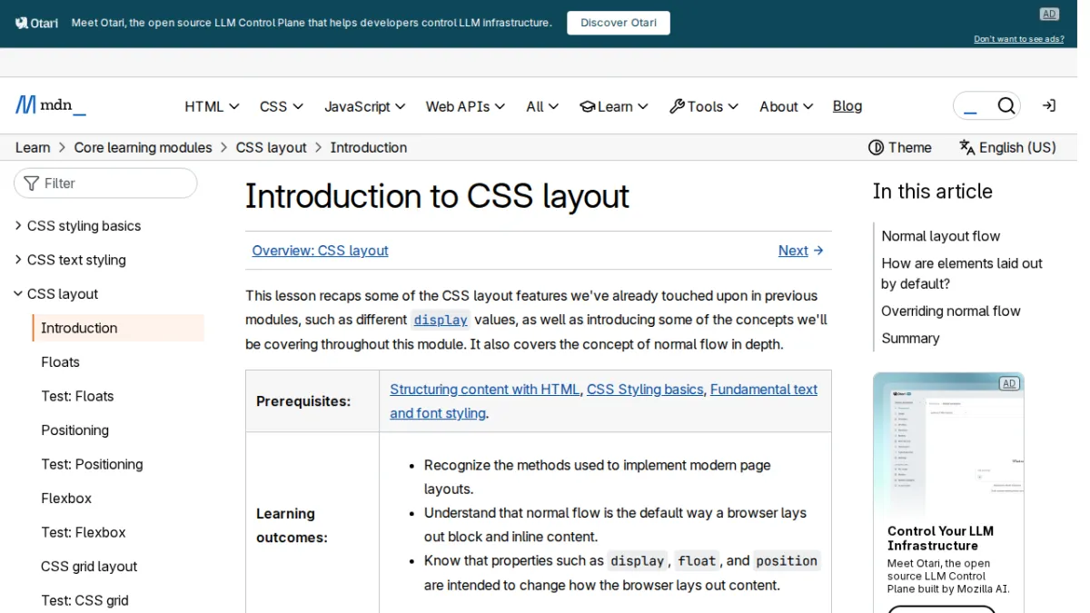The image size is (1090, 613).
Task: Collapse the CSS layout sidebar section
Action: (x=56, y=293)
